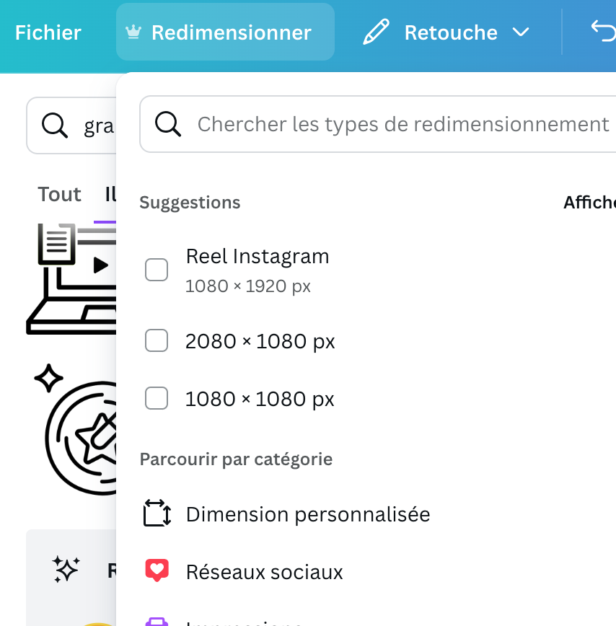This screenshot has height=626, width=616.
Task: Expand the Retouche dropdown chevron
Action: point(521,32)
